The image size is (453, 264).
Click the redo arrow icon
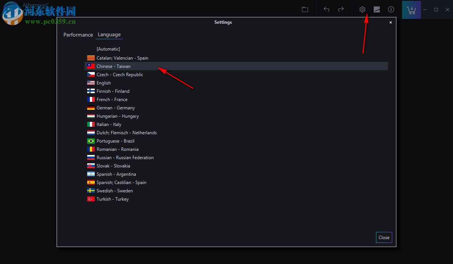pyautogui.click(x=341, y=9)
